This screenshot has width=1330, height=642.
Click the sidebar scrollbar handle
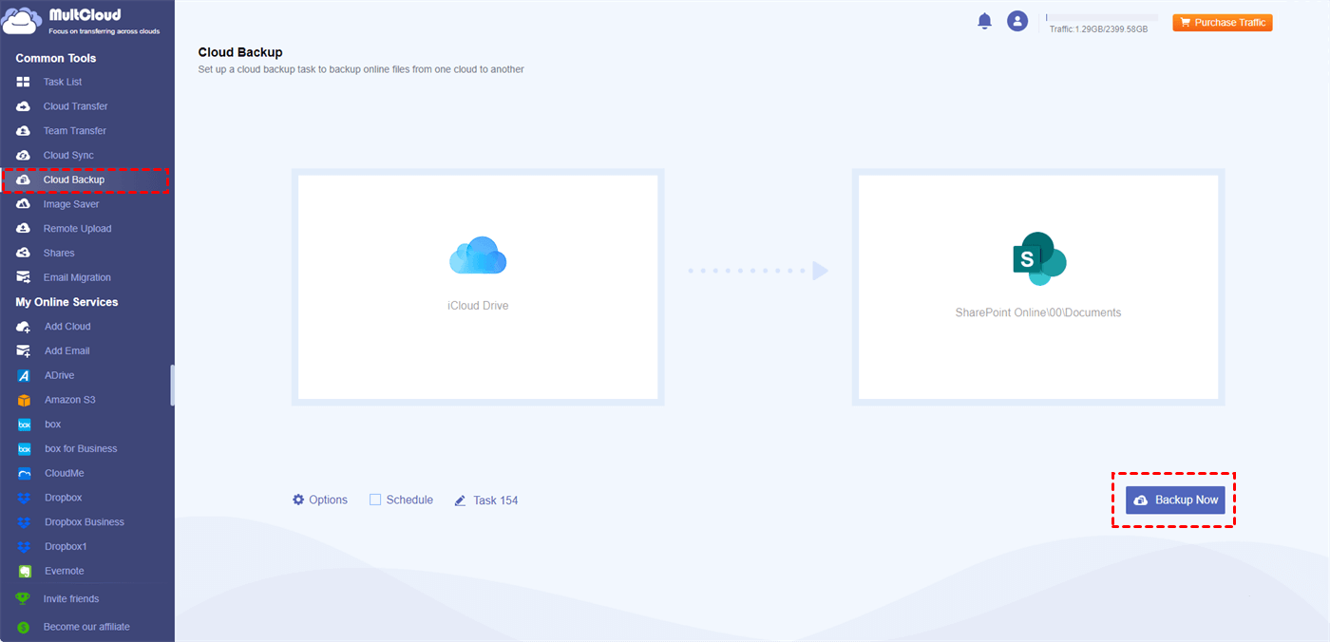[x=172, y=385]
